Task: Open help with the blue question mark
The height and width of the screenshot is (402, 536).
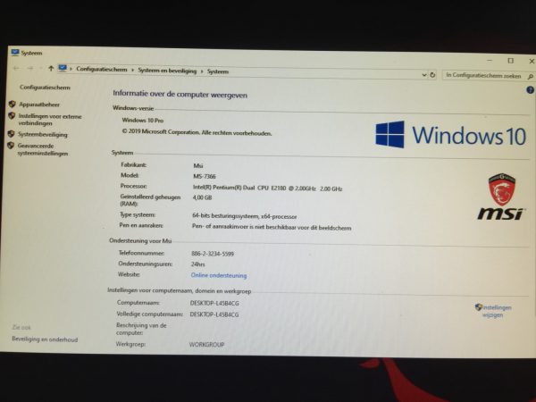Action: 530,90
